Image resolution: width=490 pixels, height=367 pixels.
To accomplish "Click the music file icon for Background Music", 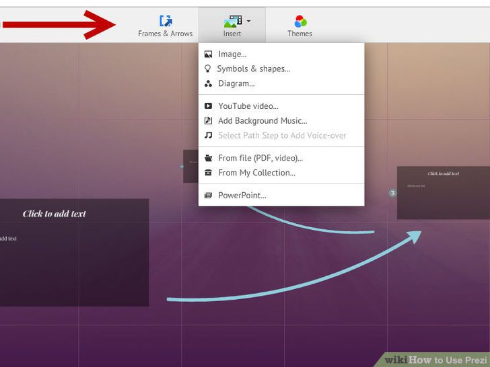I will (x=208, y=121).
